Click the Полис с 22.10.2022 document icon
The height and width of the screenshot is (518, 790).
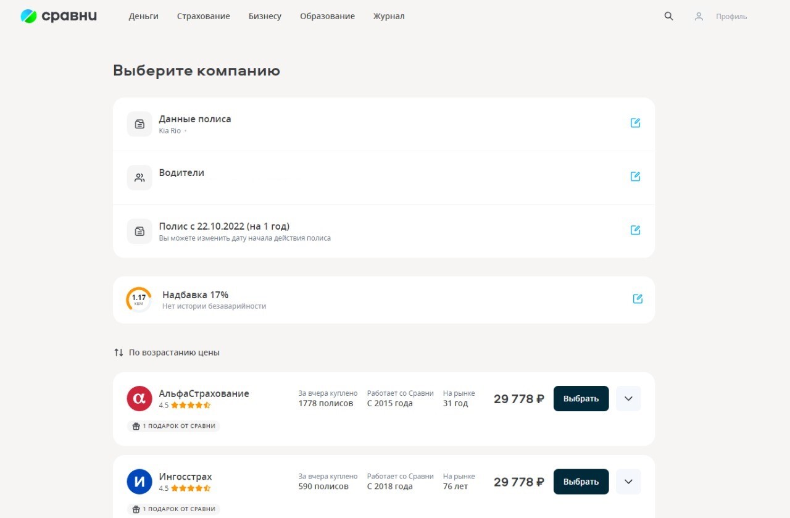(139, 232)
